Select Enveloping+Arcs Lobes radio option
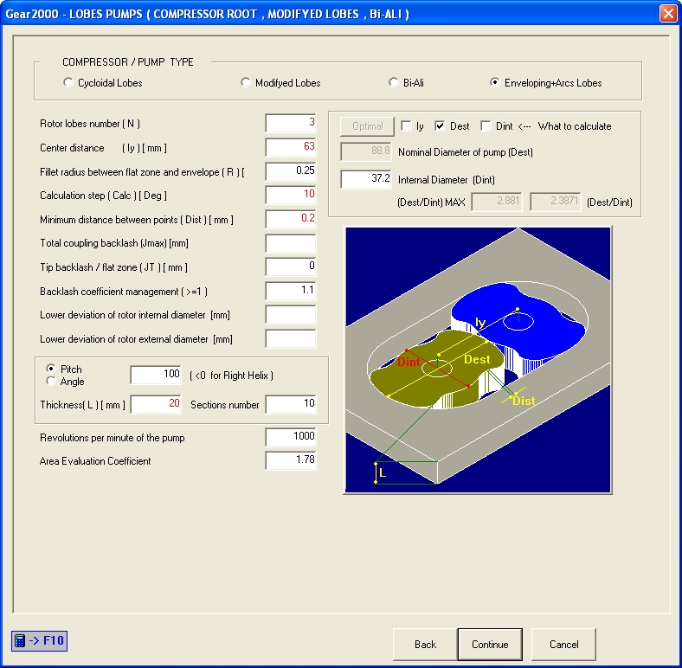This screenshot has height=668, width=682. pyautogui.click(x=546, y=82)
